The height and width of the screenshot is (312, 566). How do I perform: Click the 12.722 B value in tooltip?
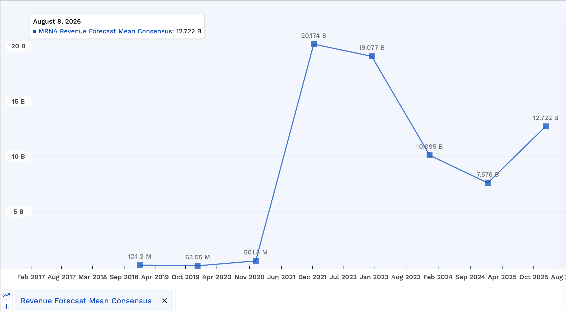[189, 31]
